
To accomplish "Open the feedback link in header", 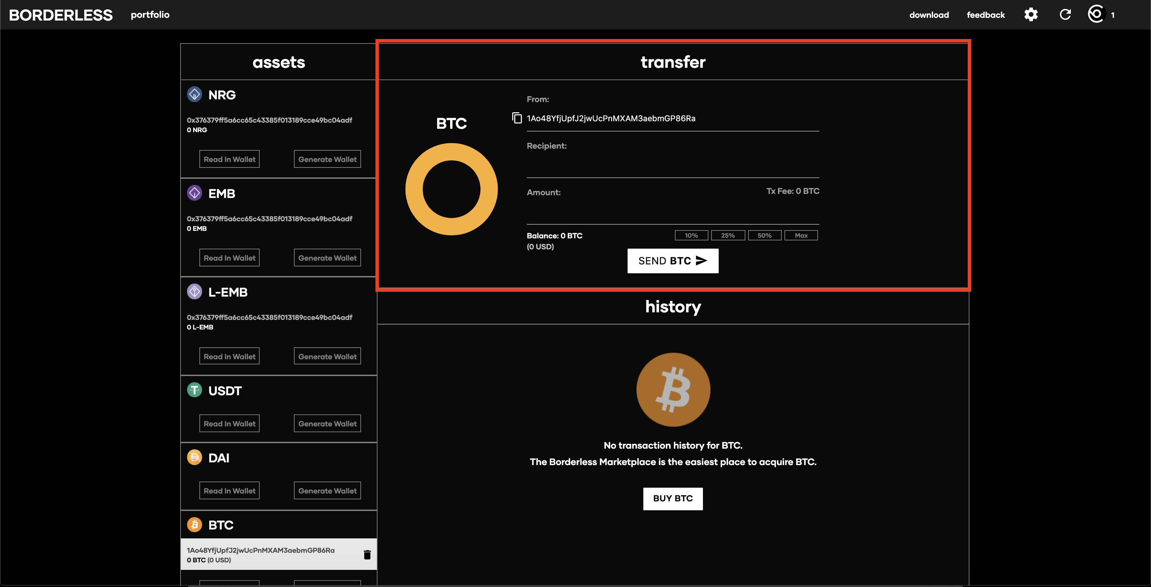I will [986, 15].
